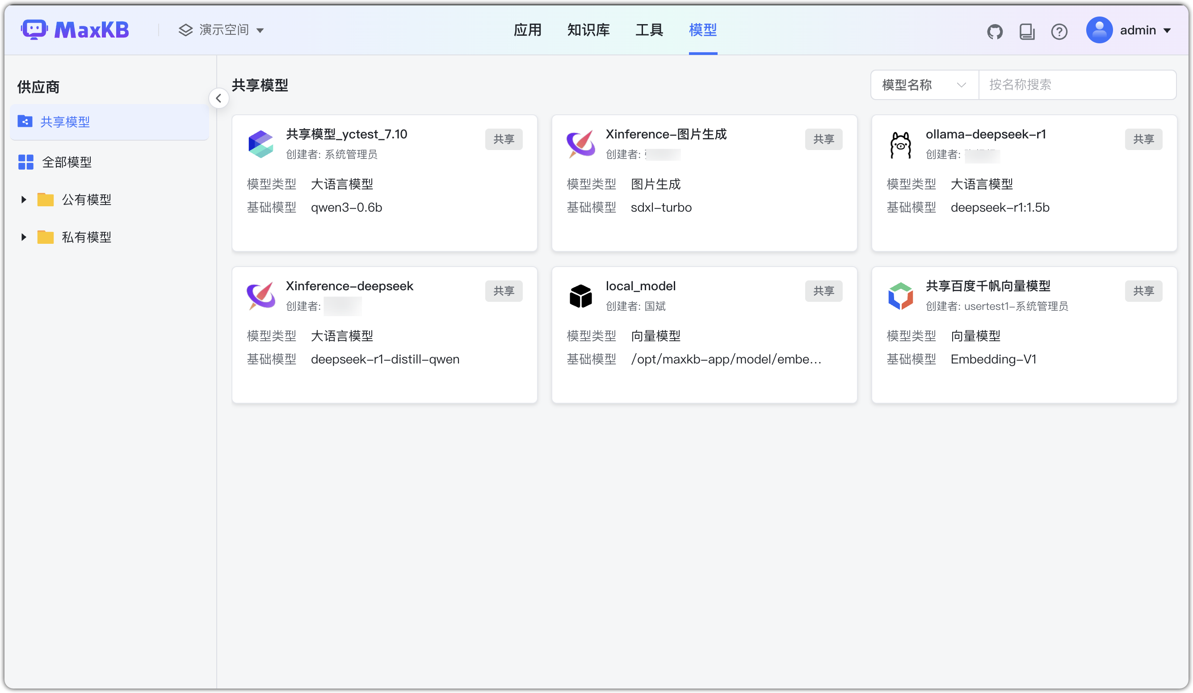This screenshot has width=1193, height=693.
Task: Click 创建者: usertest1-系统管理员 text
Action: tap(997, 306)
